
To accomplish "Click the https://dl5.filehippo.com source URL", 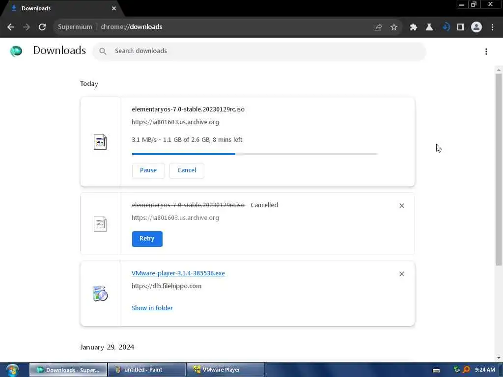I will 167,286.
